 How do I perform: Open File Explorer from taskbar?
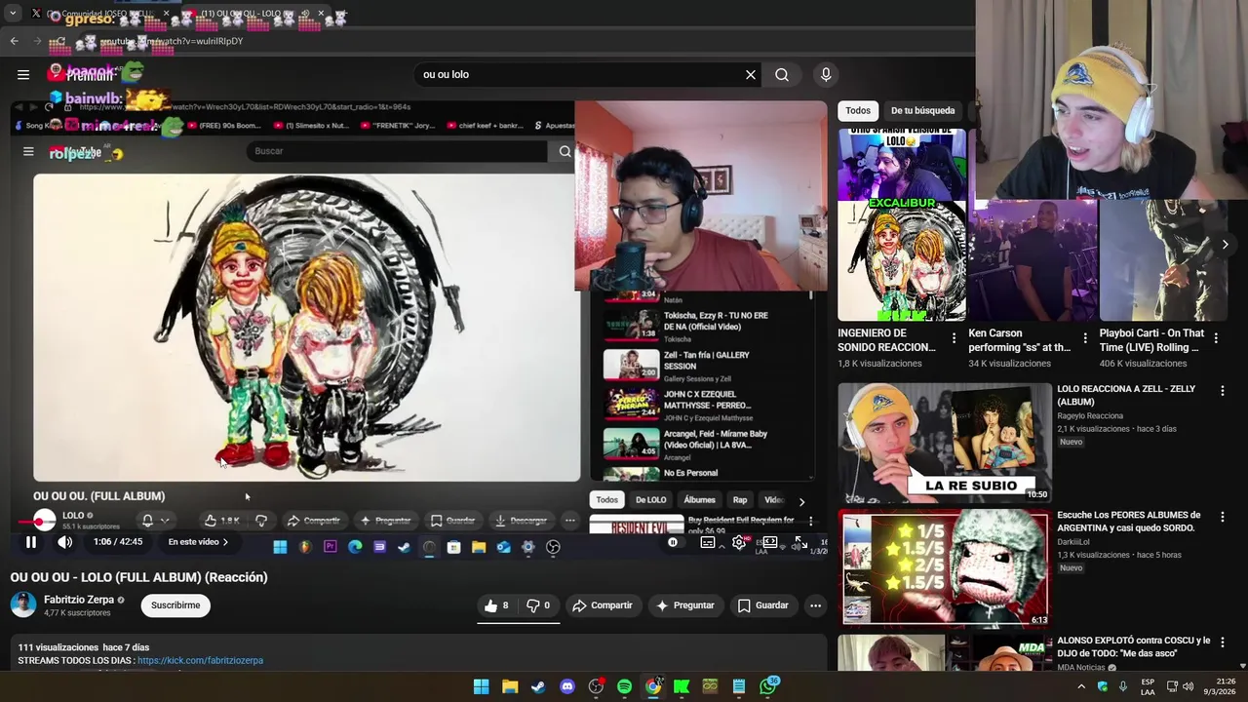[510, 686]
